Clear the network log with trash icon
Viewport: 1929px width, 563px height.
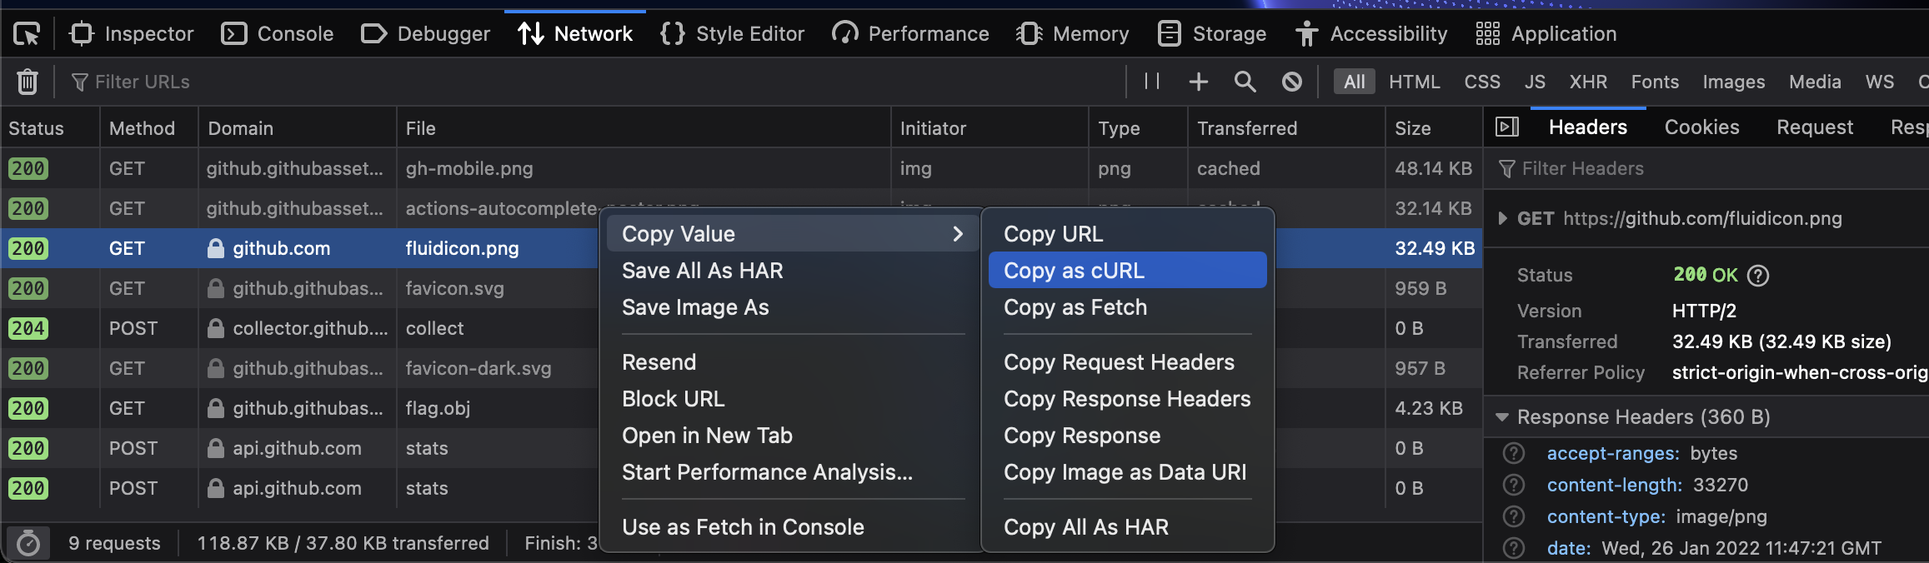coord(28,82)
